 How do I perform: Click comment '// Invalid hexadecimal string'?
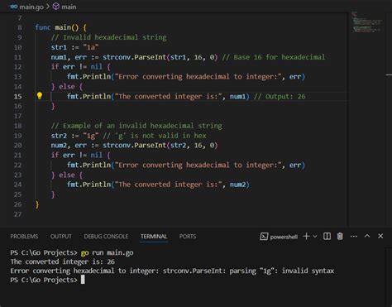pyautogui.click(x=108, y=37)
